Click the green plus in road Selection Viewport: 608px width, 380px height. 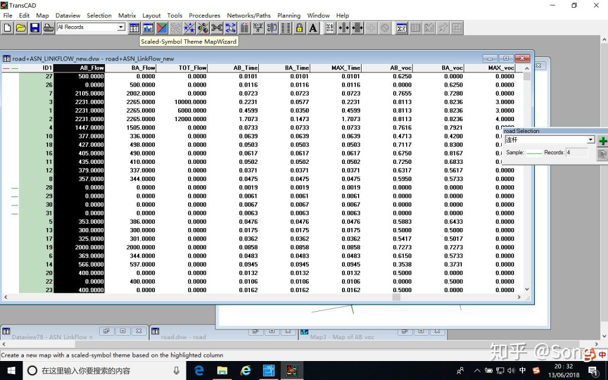coord(603,141)
